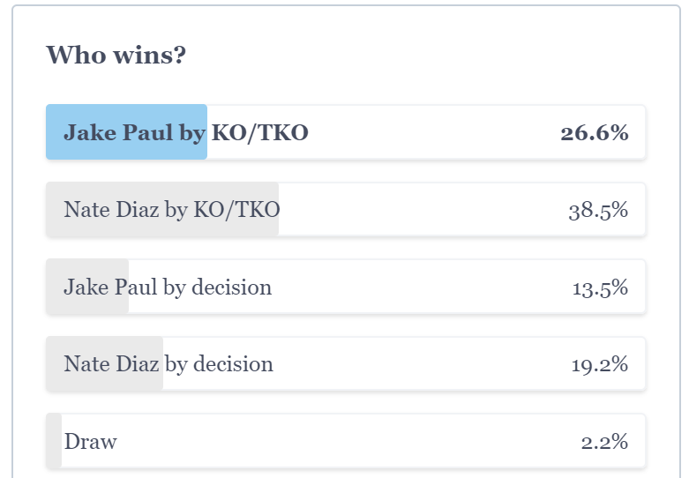Vote for Nate Diaz by decision

[346, 363]
